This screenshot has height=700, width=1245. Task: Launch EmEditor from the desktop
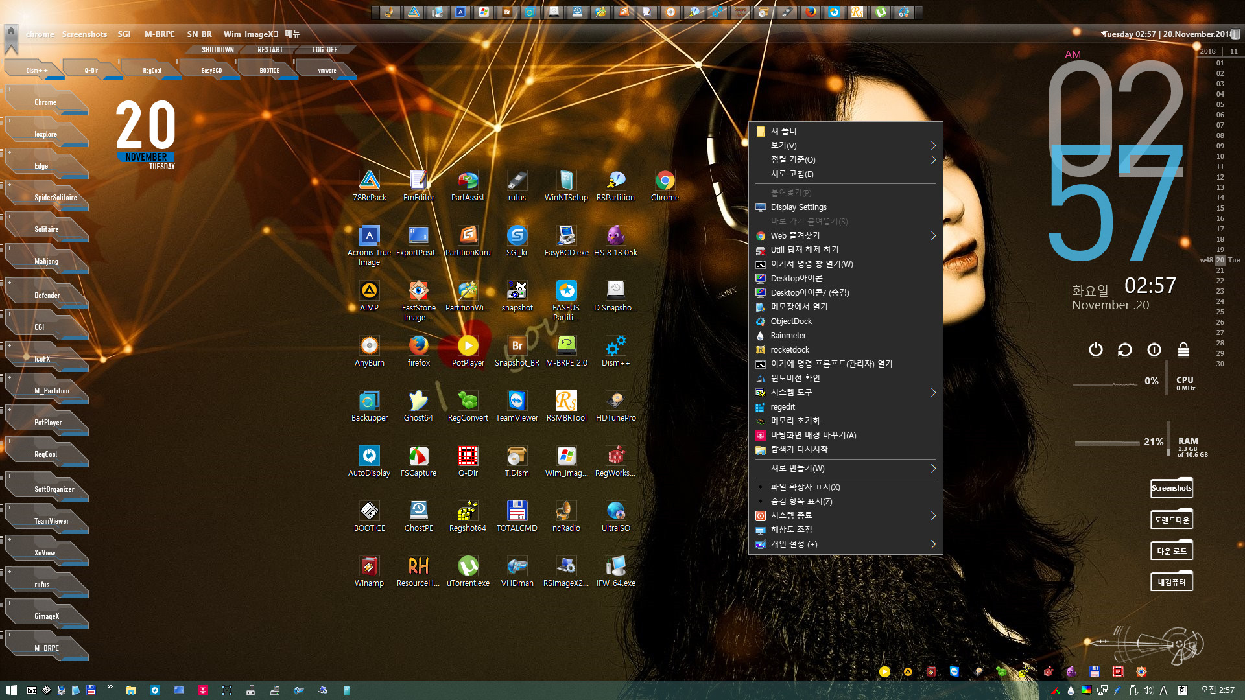(419, 185)
